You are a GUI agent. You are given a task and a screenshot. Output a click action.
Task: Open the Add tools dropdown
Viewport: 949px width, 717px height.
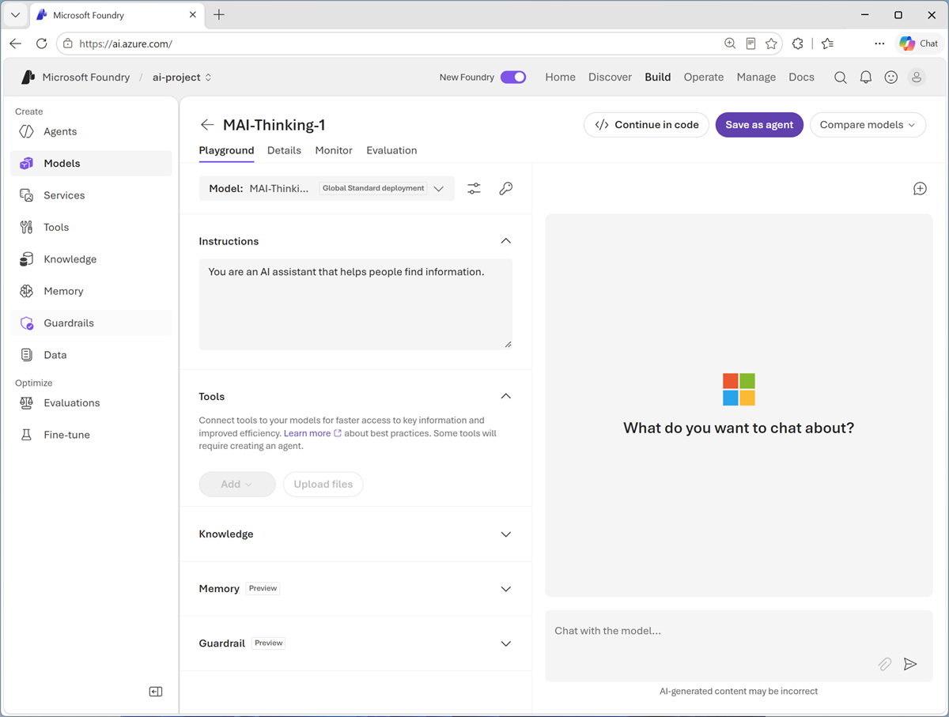coord(237,484)
